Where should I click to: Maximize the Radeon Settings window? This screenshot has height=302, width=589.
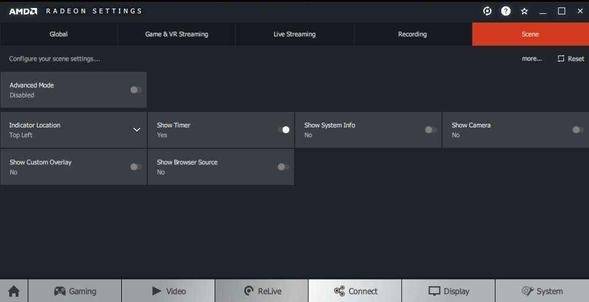(x=562, y=12)
